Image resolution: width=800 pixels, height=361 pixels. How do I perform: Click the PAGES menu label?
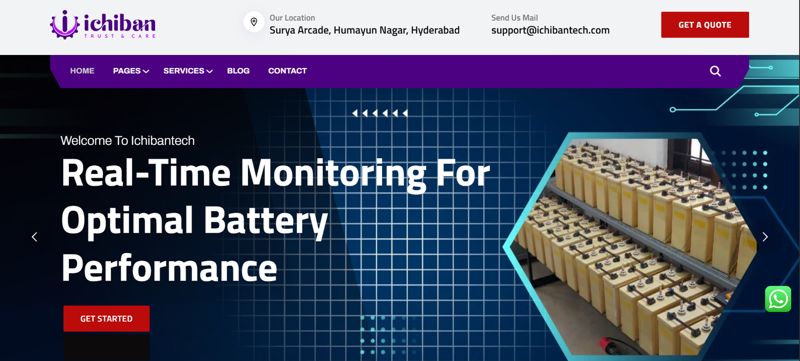(x=126, y=71)
